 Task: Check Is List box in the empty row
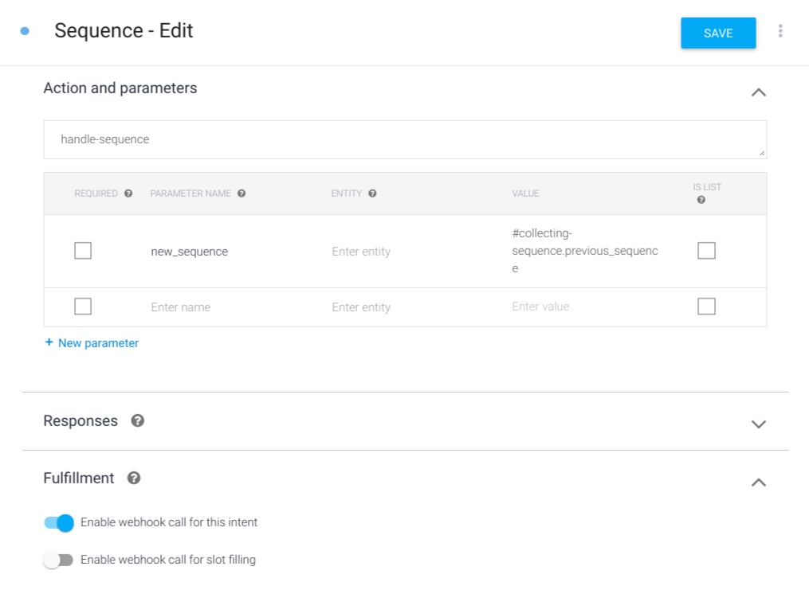(706, 307)
